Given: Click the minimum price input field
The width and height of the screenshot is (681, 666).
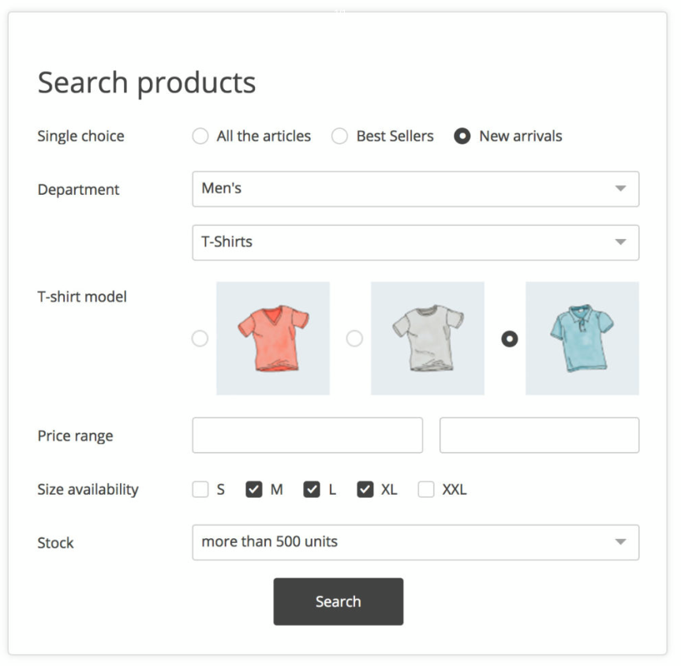Looking at the screenshot, I should pos(308,436).
